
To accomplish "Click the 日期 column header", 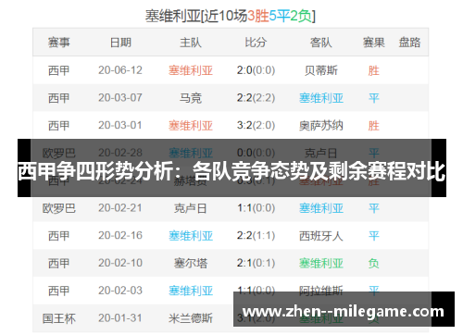I will (120, 43).
